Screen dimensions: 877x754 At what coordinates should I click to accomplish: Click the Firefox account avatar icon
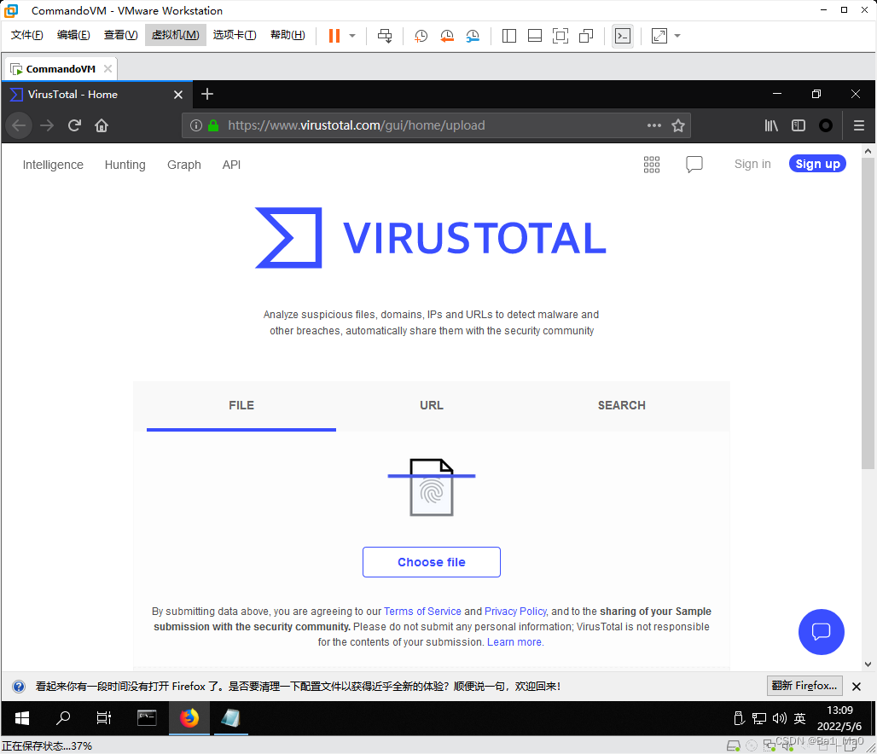(x=826, y=125)
